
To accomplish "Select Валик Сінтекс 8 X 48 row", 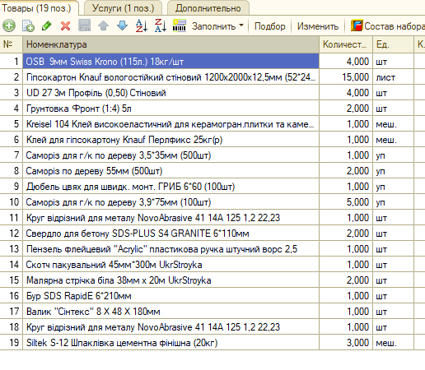I will (170, 312).
